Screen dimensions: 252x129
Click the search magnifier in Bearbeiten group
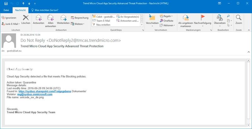(228, 16)
